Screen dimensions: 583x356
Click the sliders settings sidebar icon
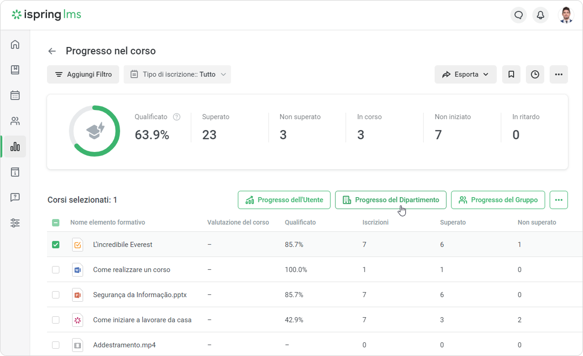(15, 223)
